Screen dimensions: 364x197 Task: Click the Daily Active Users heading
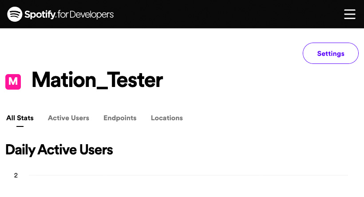pos(59,150)
